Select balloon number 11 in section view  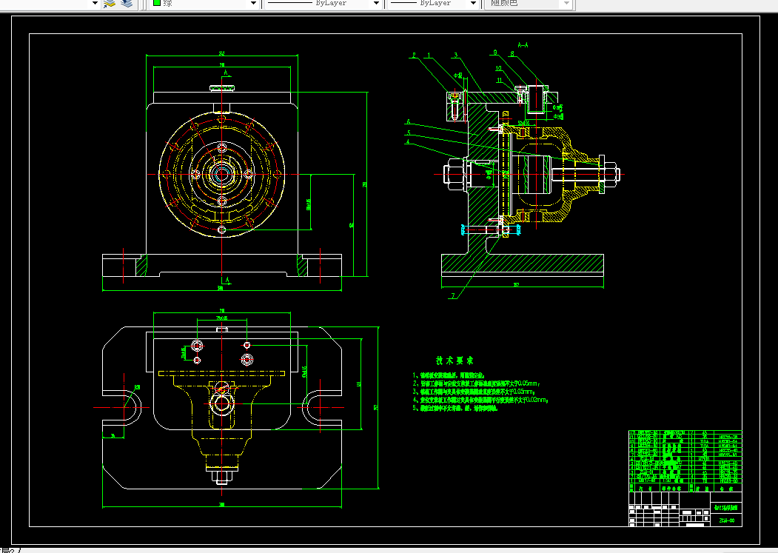coord(500,80)
